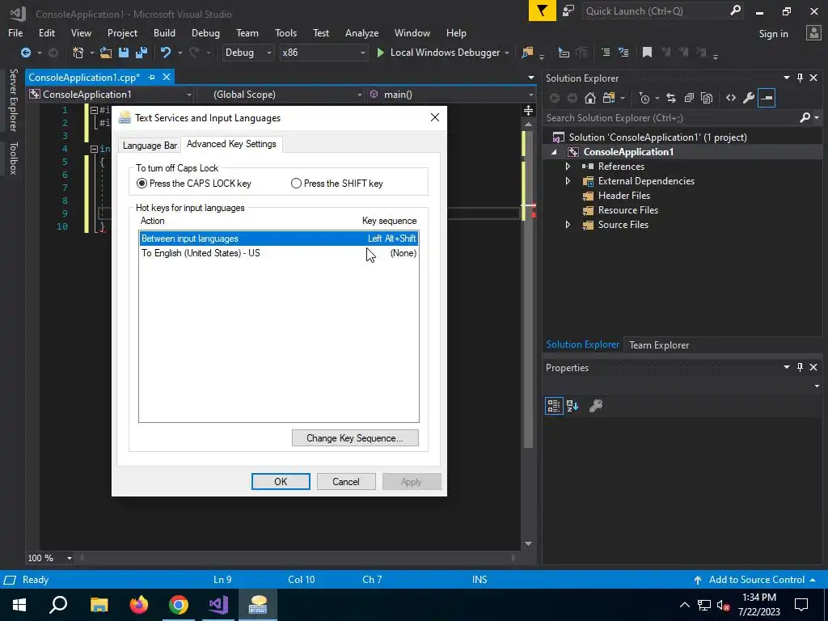This screenshot has height=621, width=828.
Task: Click the feedback notification flag icon
Action: click(543, 11)
